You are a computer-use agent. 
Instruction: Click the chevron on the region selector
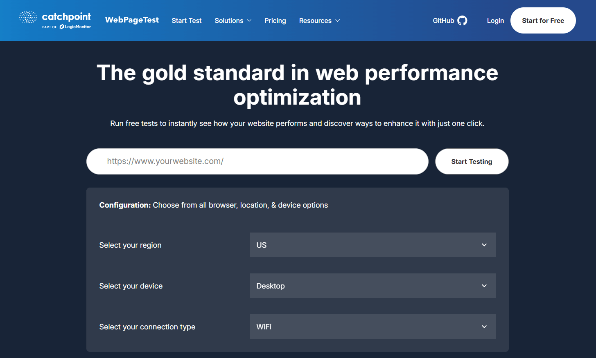pos(484,245)
